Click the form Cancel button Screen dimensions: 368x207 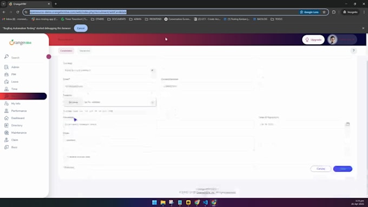[x=320, y=169]
